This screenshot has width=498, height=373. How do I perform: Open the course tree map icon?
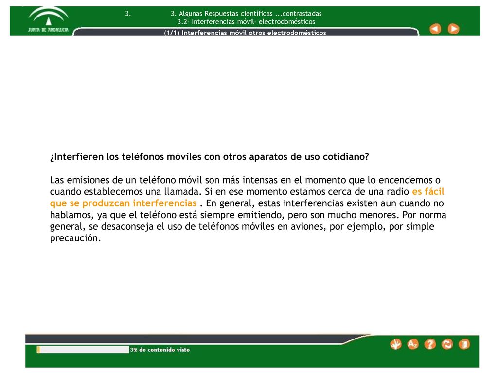(396, 344)
